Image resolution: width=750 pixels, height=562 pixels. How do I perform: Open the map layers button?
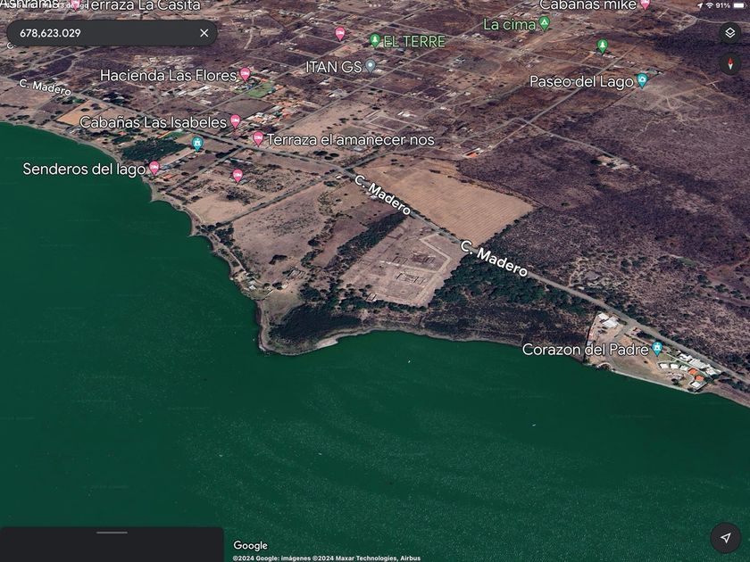[729, 33]
